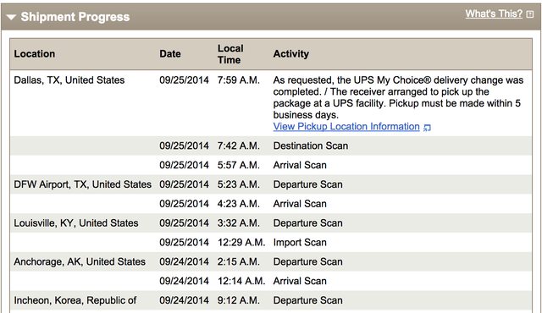Click the Destination Scan activity row
The height and width of the screenshot is (313, 542).
coord(271,146)
